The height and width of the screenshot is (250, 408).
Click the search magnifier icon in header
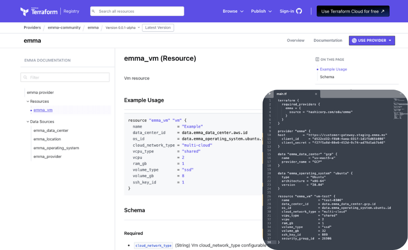pyautogui.click(x=93, y=11)
